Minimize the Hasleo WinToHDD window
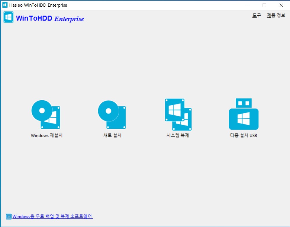The image size is (290, 227). [x=247, y=5]
